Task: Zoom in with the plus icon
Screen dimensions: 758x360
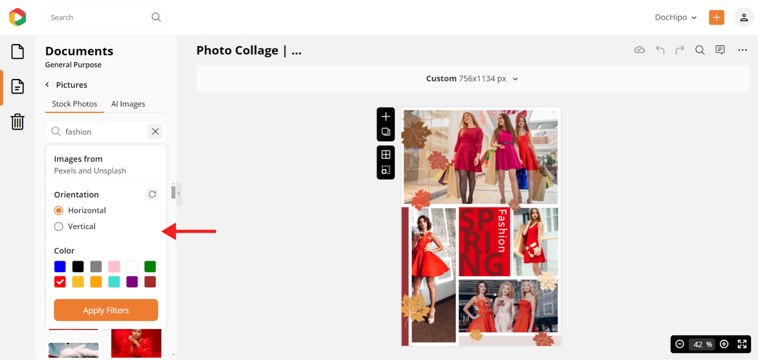Action: (724, 344)
